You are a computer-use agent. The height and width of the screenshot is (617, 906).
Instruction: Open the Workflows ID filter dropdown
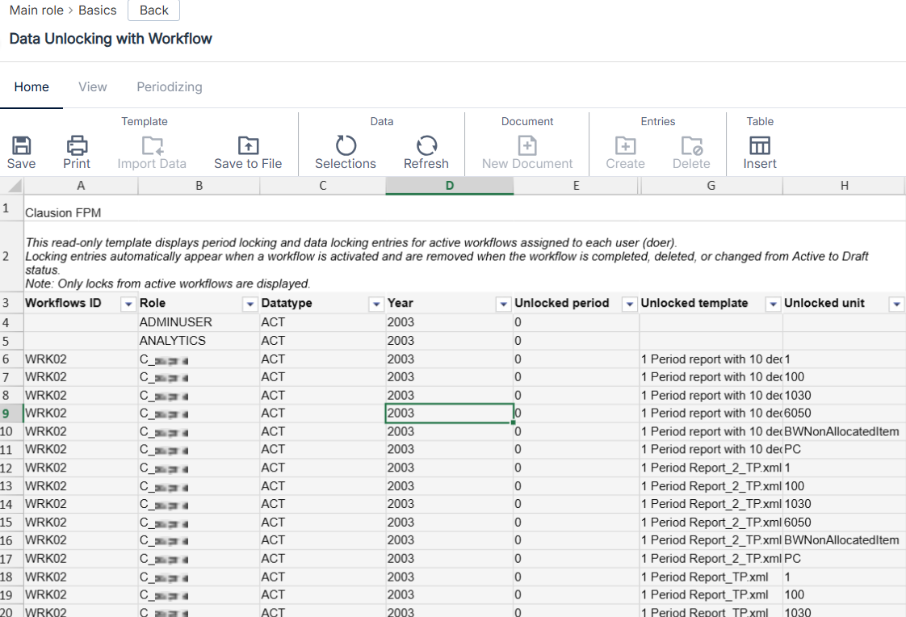coord(128,304)
